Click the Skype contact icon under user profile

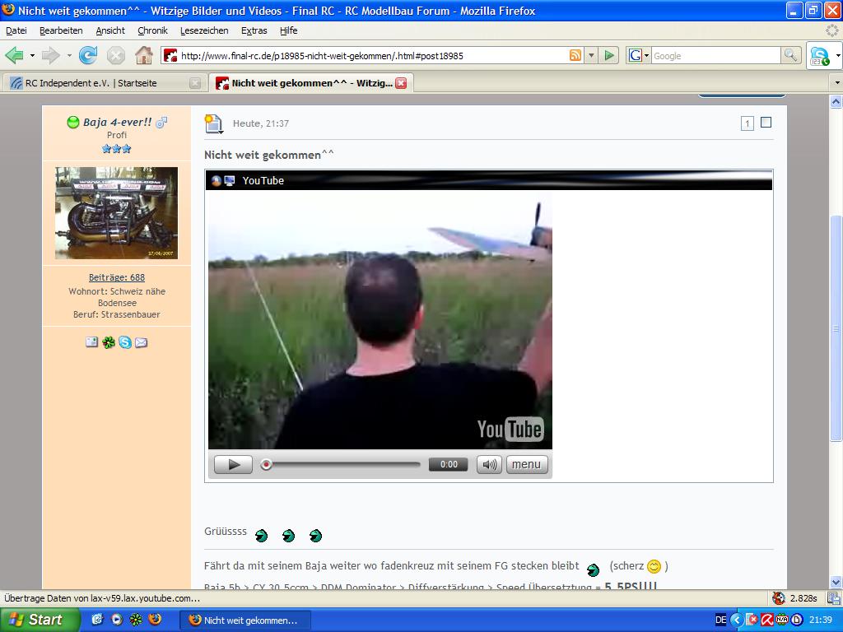125,342
